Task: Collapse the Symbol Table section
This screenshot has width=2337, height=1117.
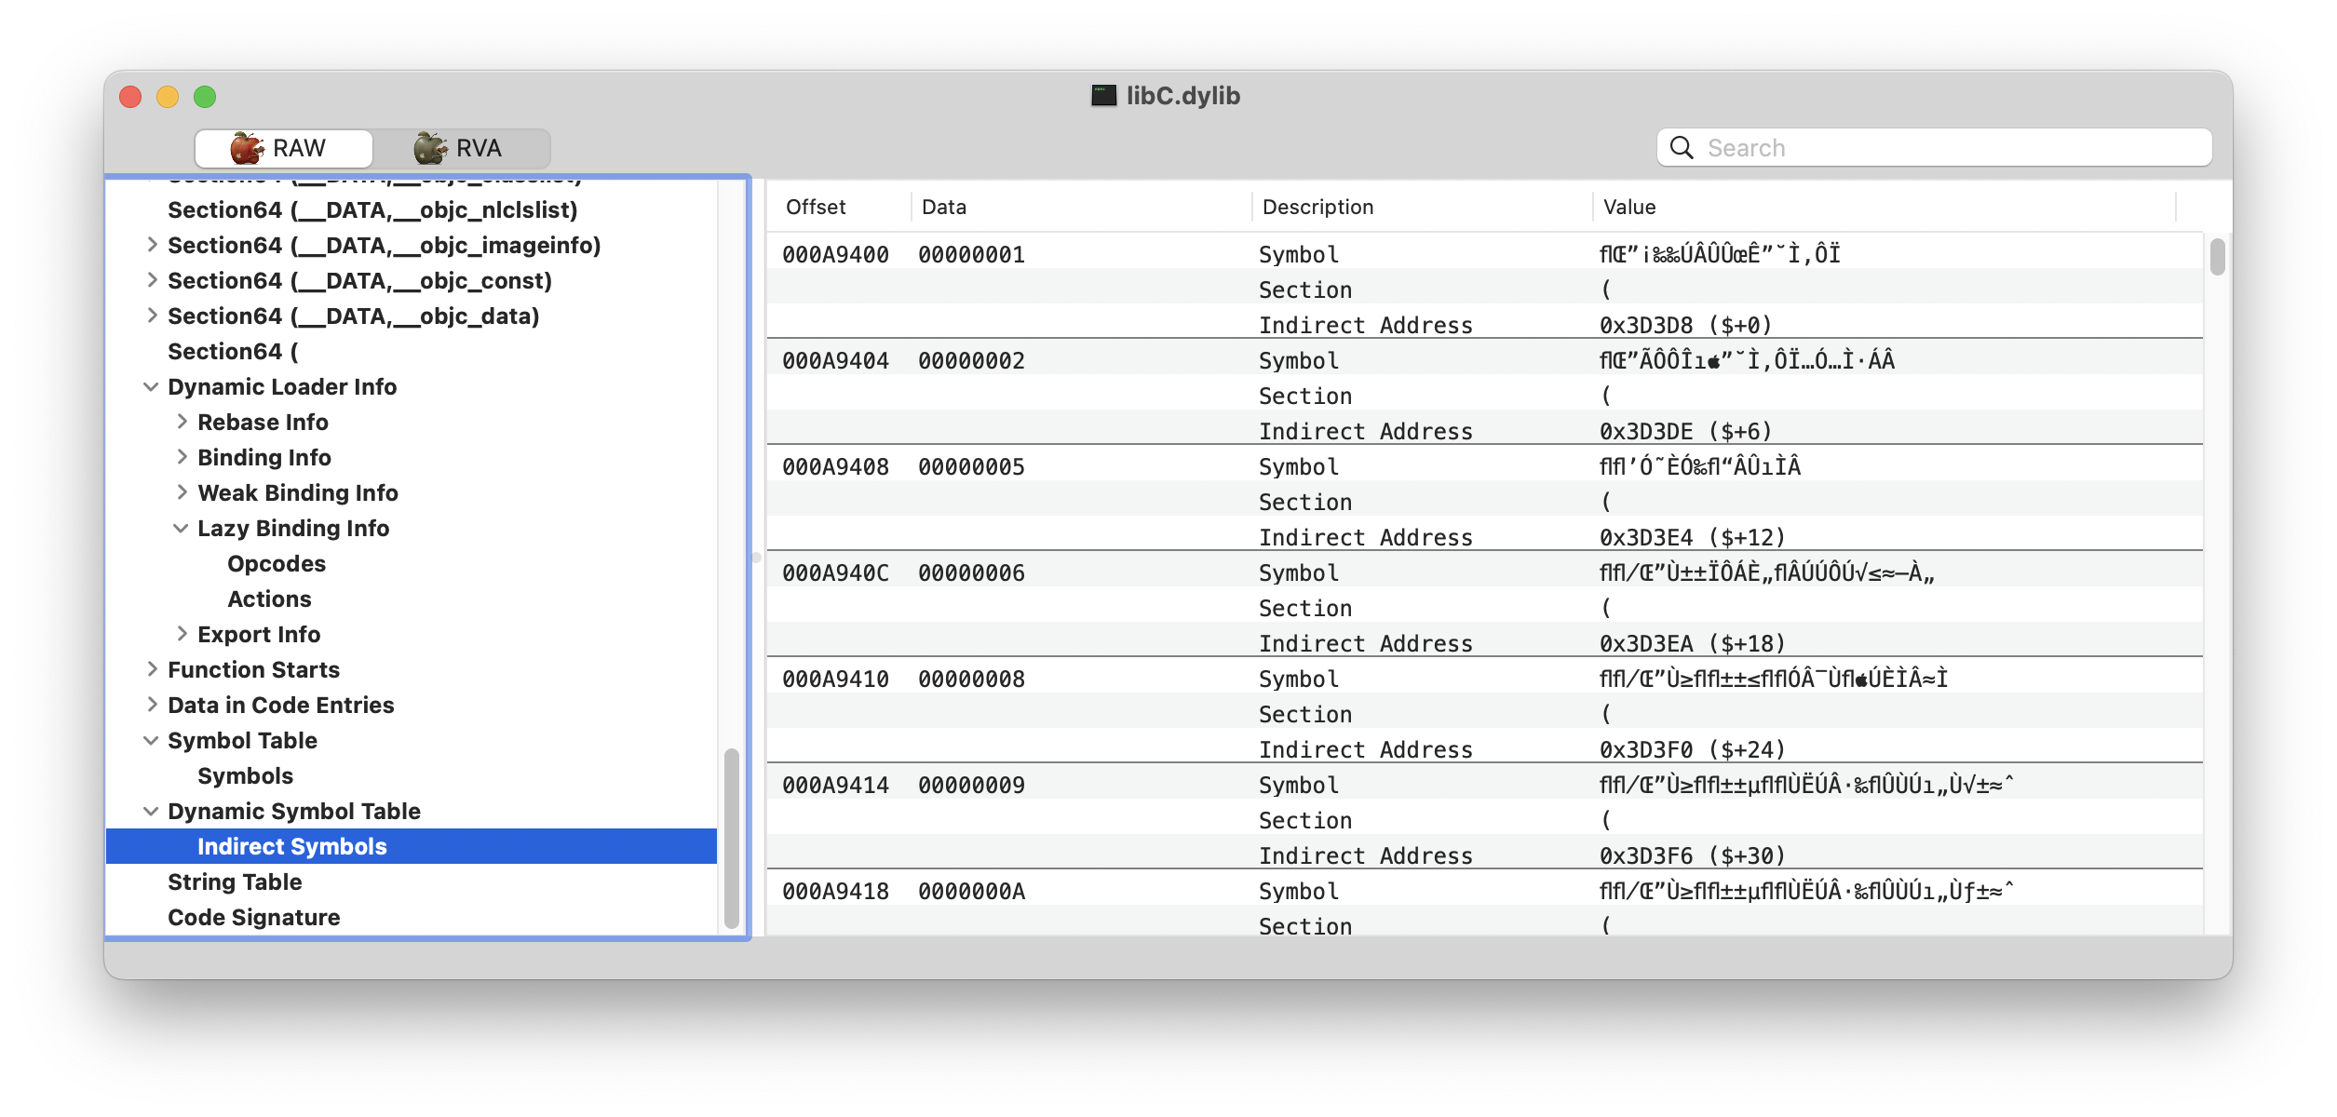Action: pos(152,740)
